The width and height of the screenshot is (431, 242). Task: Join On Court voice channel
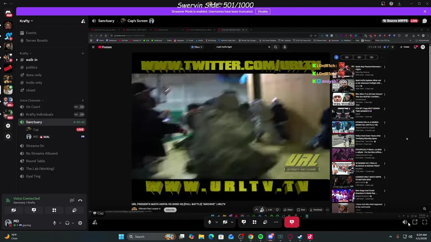coord(52,107)
